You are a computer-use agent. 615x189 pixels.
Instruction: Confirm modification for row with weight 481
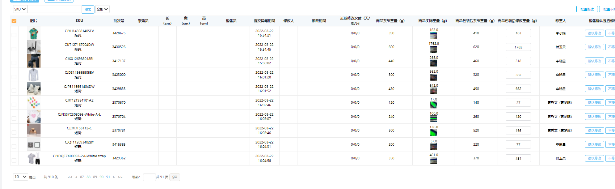coord(594,158)
